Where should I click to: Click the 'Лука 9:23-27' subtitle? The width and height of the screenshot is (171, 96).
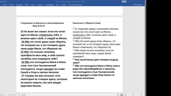tap(39, 26)
